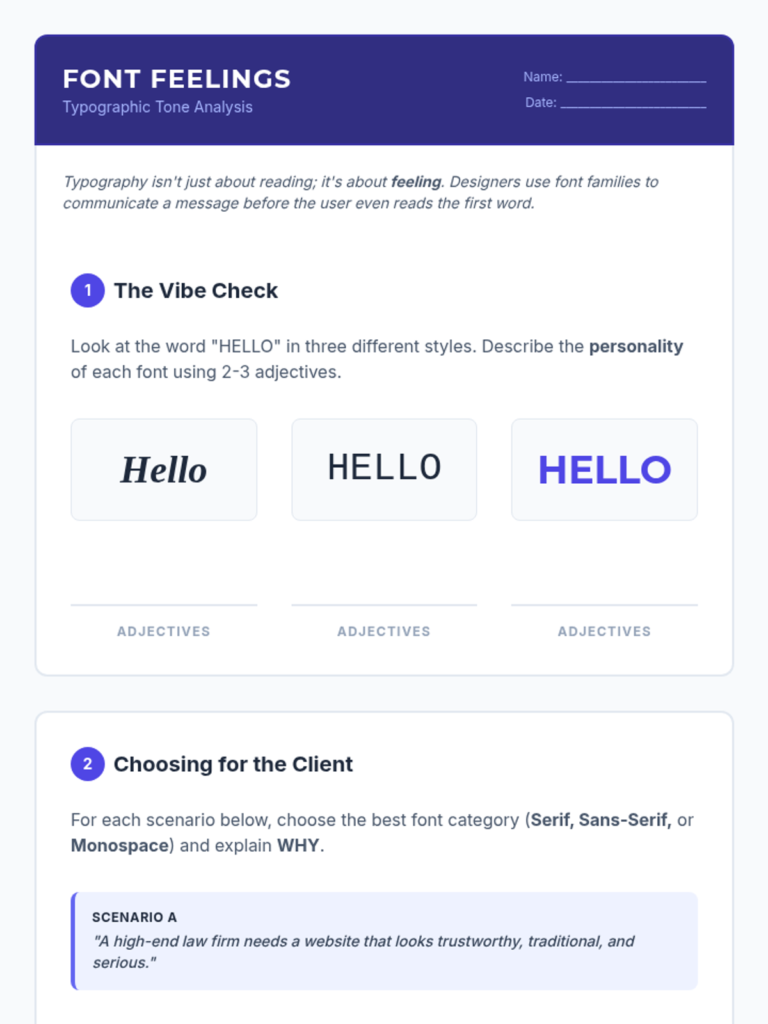Click the bold word WHY
Viewport: 768px width, 1024px height.
[x=298, y=845]
